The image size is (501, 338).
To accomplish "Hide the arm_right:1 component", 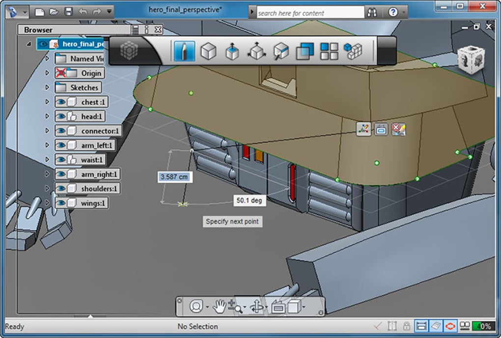I will 61,174.
